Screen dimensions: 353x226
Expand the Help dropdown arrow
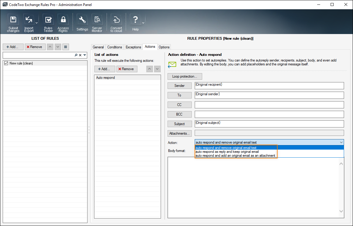click(143, 23)
